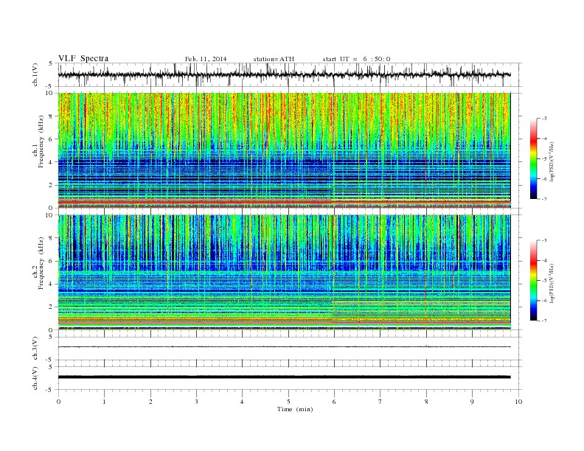Click the date 'Feb. 11, 2014'

pyautogui.click(x=206, y=59)
